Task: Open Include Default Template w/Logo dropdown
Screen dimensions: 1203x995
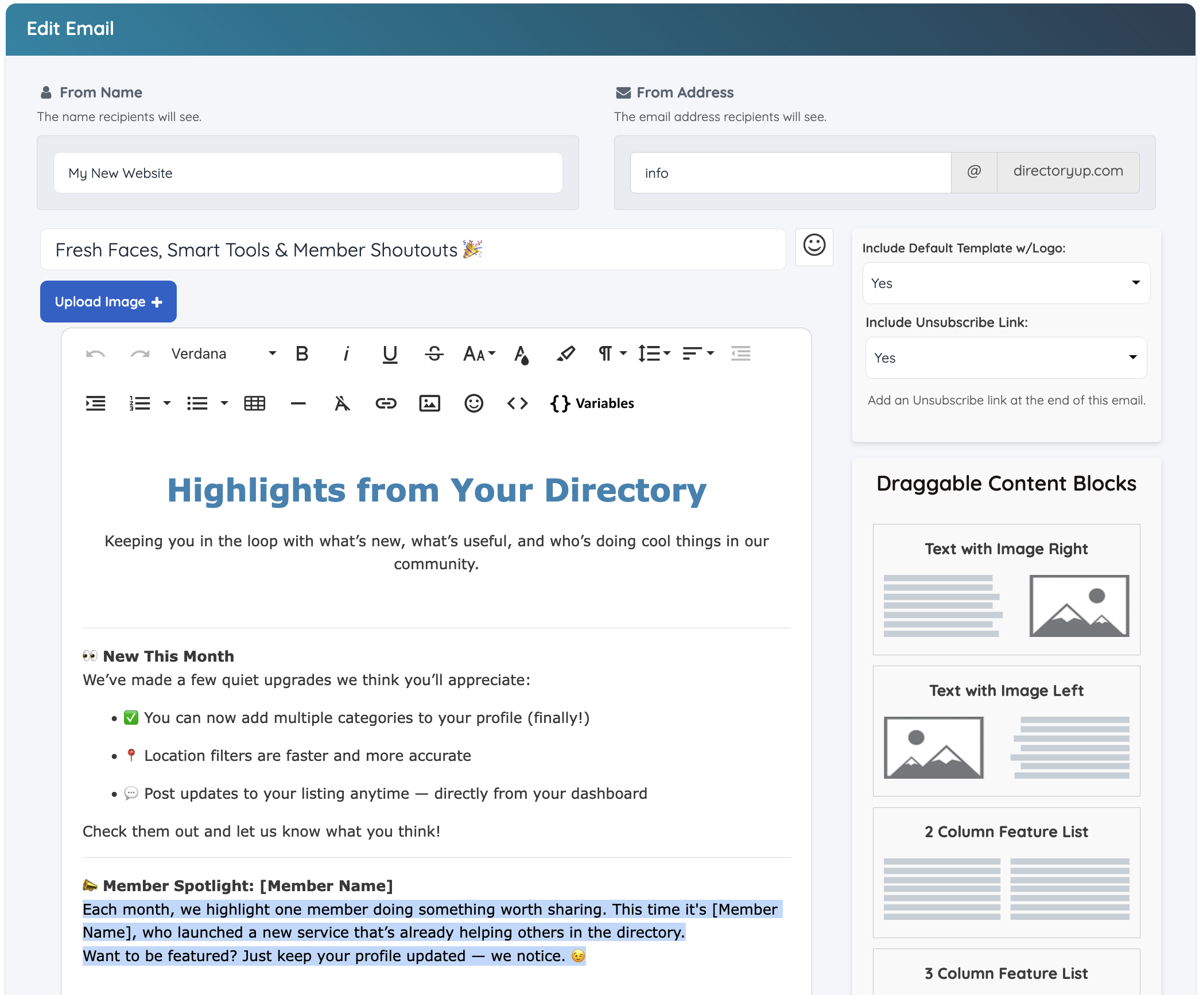Action: (1006, 283)
